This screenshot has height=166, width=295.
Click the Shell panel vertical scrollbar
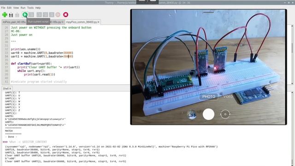(292, 129)
